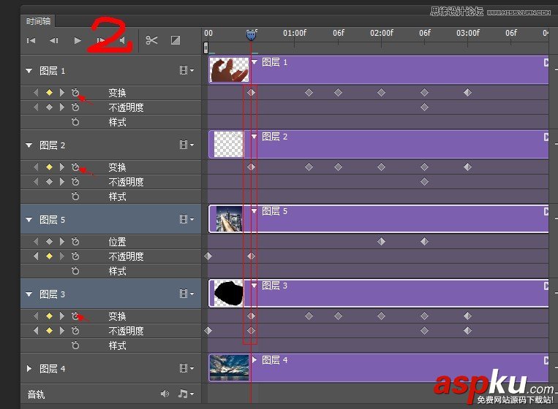
Task: Toggle 图层 1 样式 stopwatch
Action: 75,122
